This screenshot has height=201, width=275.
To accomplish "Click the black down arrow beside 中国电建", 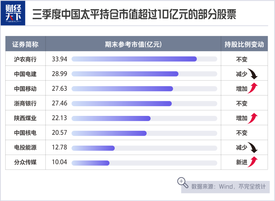I will (253, 74).
